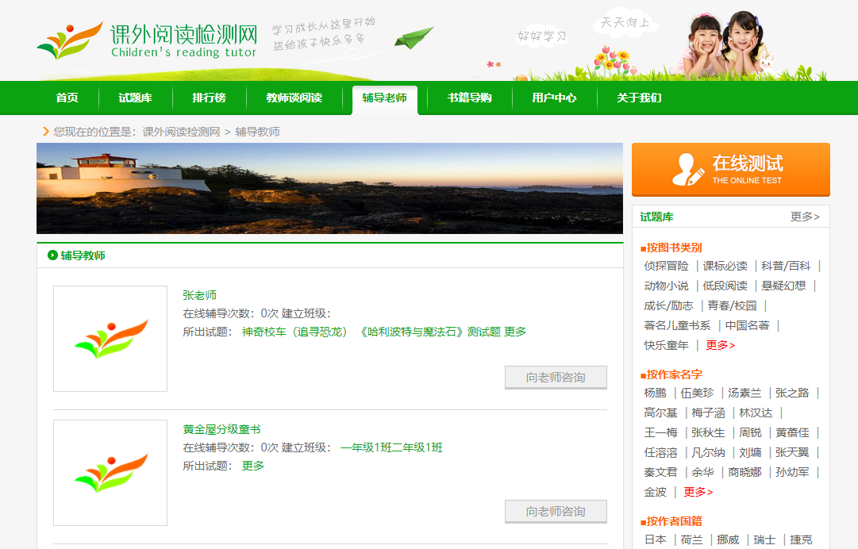Open 神奇校车（追寻恐龙） test link
Screen dimensions: 858x549
(294, 332)
